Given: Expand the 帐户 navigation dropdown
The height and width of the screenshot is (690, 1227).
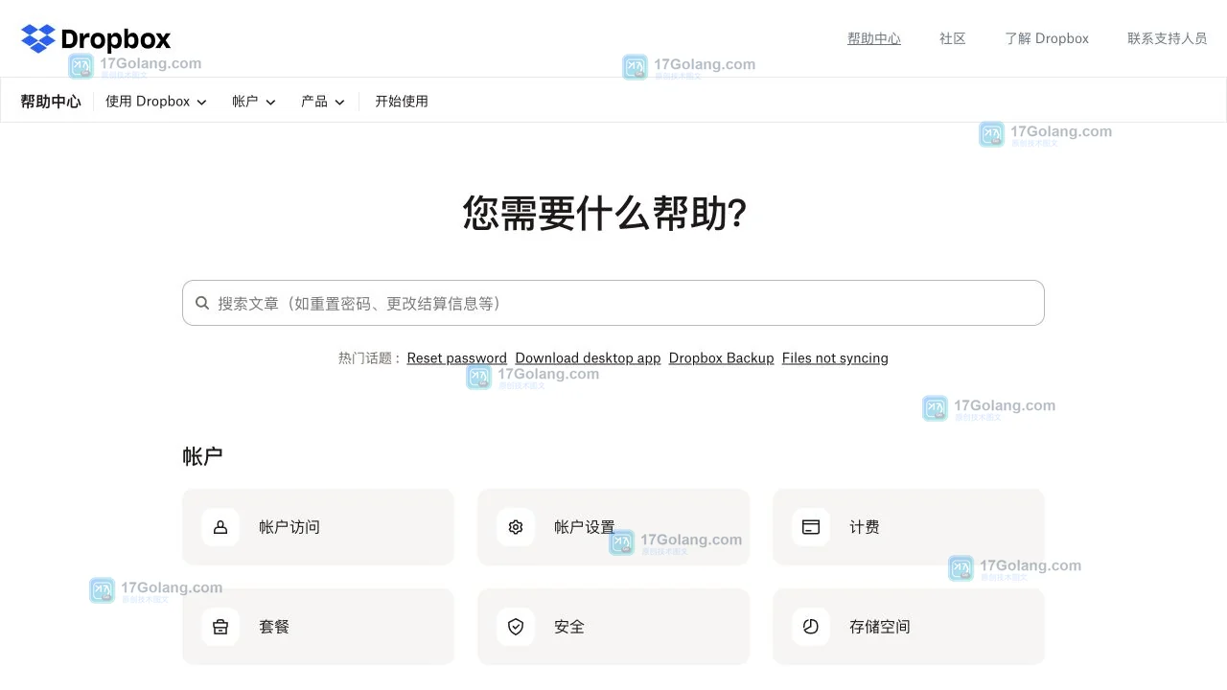Looking at the screenshot, I should pyautogui.click(x=254, y=101).
